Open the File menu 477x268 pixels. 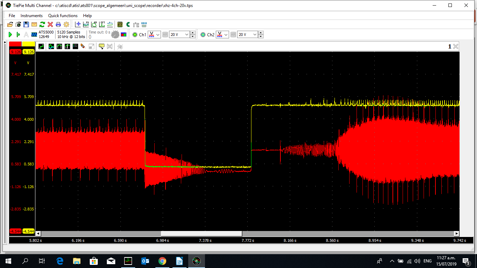pos(12,16)
